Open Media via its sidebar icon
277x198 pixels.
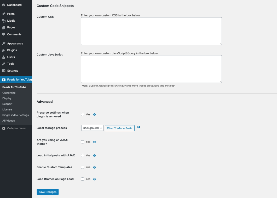pyautogui.click(x=4, y=21)
